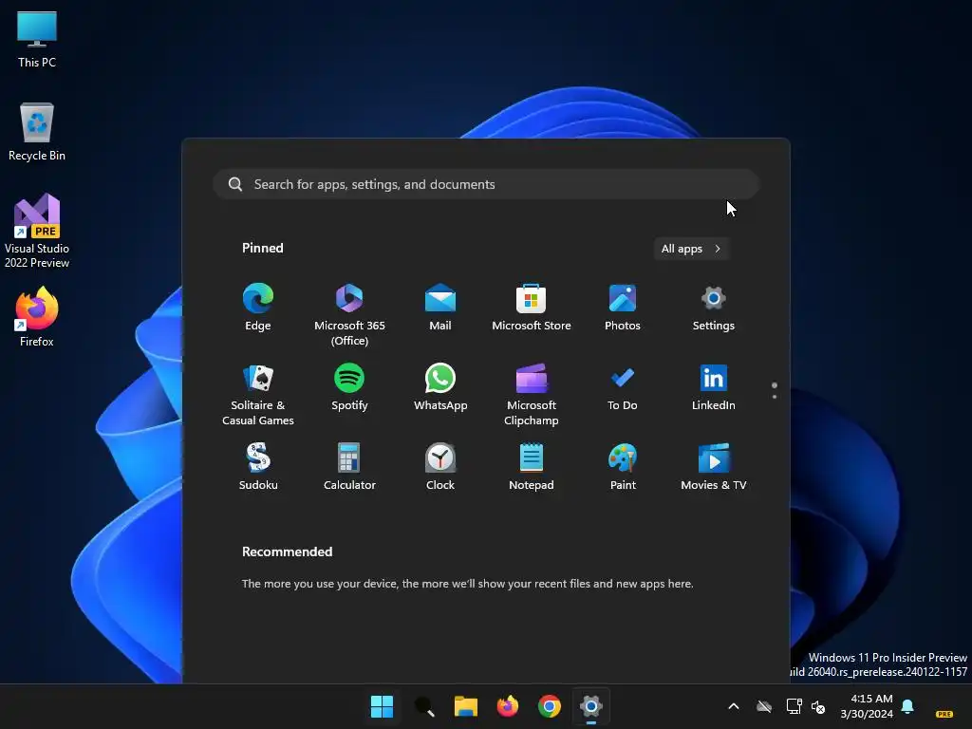Viewport: 972px width, 729px height.
Task: Open Notepad
Action: 532,467
